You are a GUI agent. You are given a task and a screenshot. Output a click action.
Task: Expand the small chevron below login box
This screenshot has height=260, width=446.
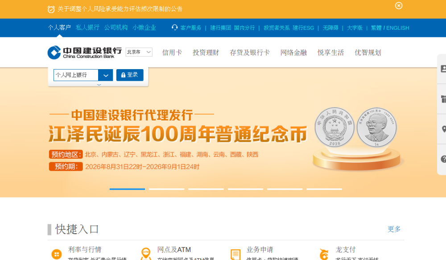tap(99, 85)
